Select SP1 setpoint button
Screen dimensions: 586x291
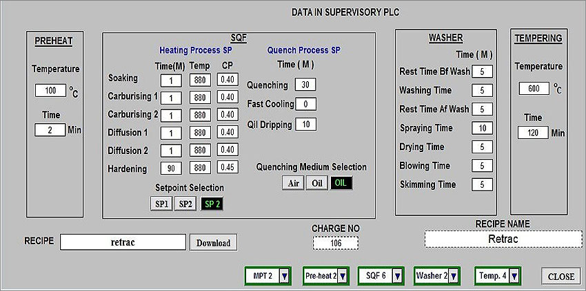(x=161, y=204)
